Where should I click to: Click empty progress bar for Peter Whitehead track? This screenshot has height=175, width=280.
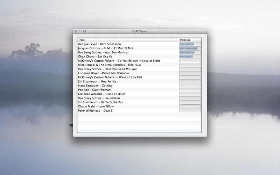(190, 111)
